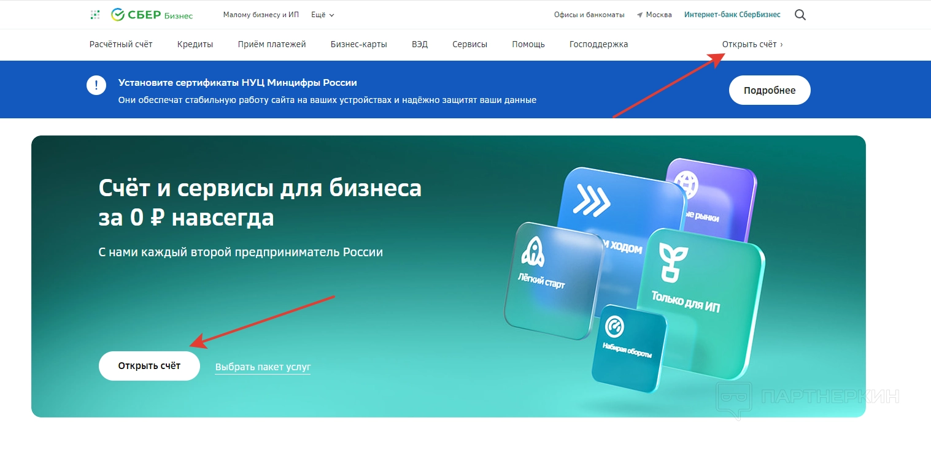Open the Приём платежей menu
Image resolution: width=931 pixels, height=453 pixels.
click(x=272, y=44)
